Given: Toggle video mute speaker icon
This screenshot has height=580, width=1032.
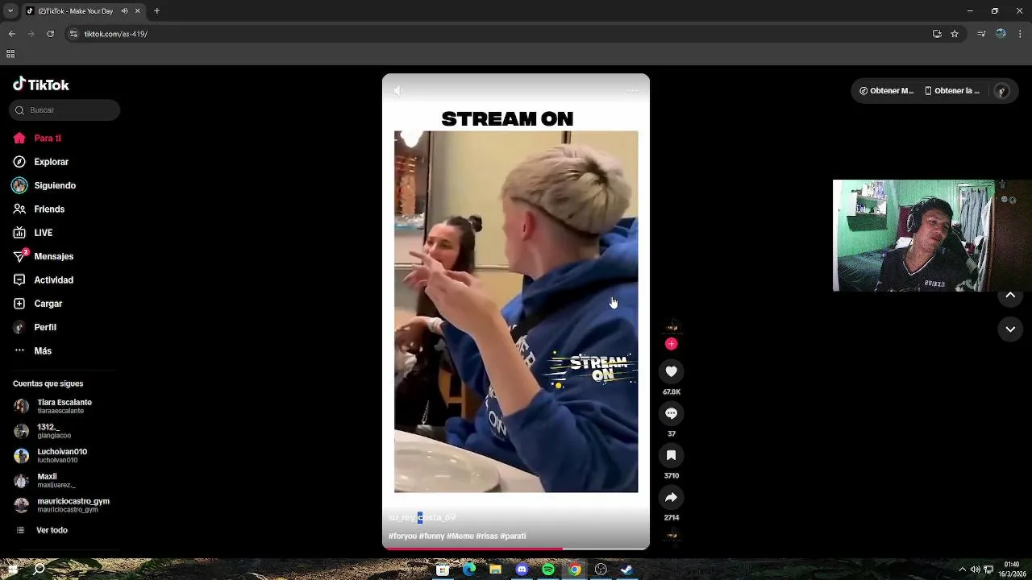Looking at the screenshot, I should [x=398, y=91].
